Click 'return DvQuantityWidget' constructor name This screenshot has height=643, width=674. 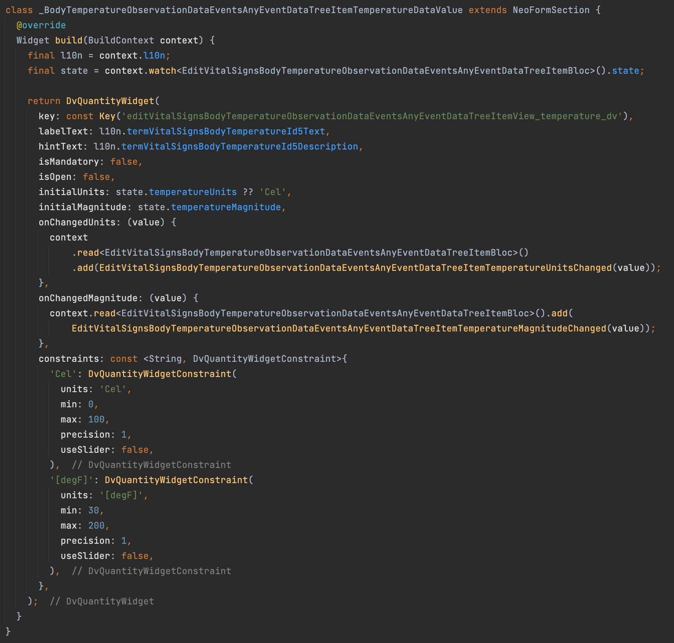pos(110,101)
